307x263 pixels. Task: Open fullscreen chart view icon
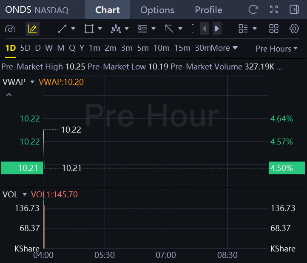pyautogui.click(x=274, y=9)
